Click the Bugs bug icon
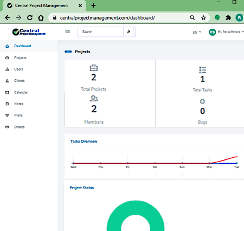 (202, 101)
